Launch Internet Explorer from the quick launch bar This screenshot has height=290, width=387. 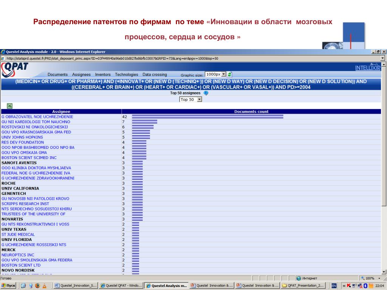(23, 285)
